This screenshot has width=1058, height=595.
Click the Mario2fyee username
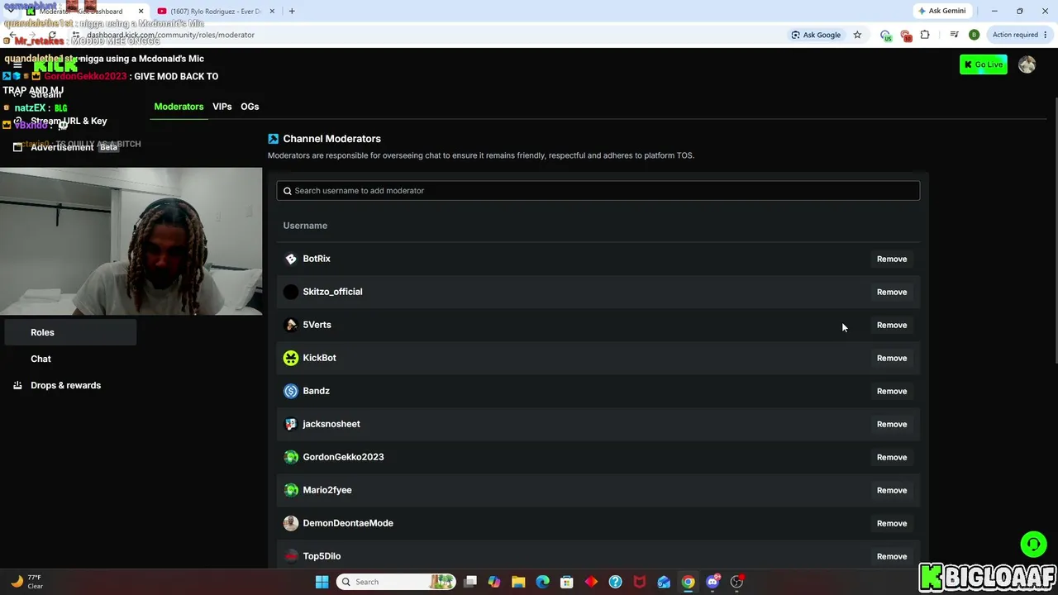(327, 490)
